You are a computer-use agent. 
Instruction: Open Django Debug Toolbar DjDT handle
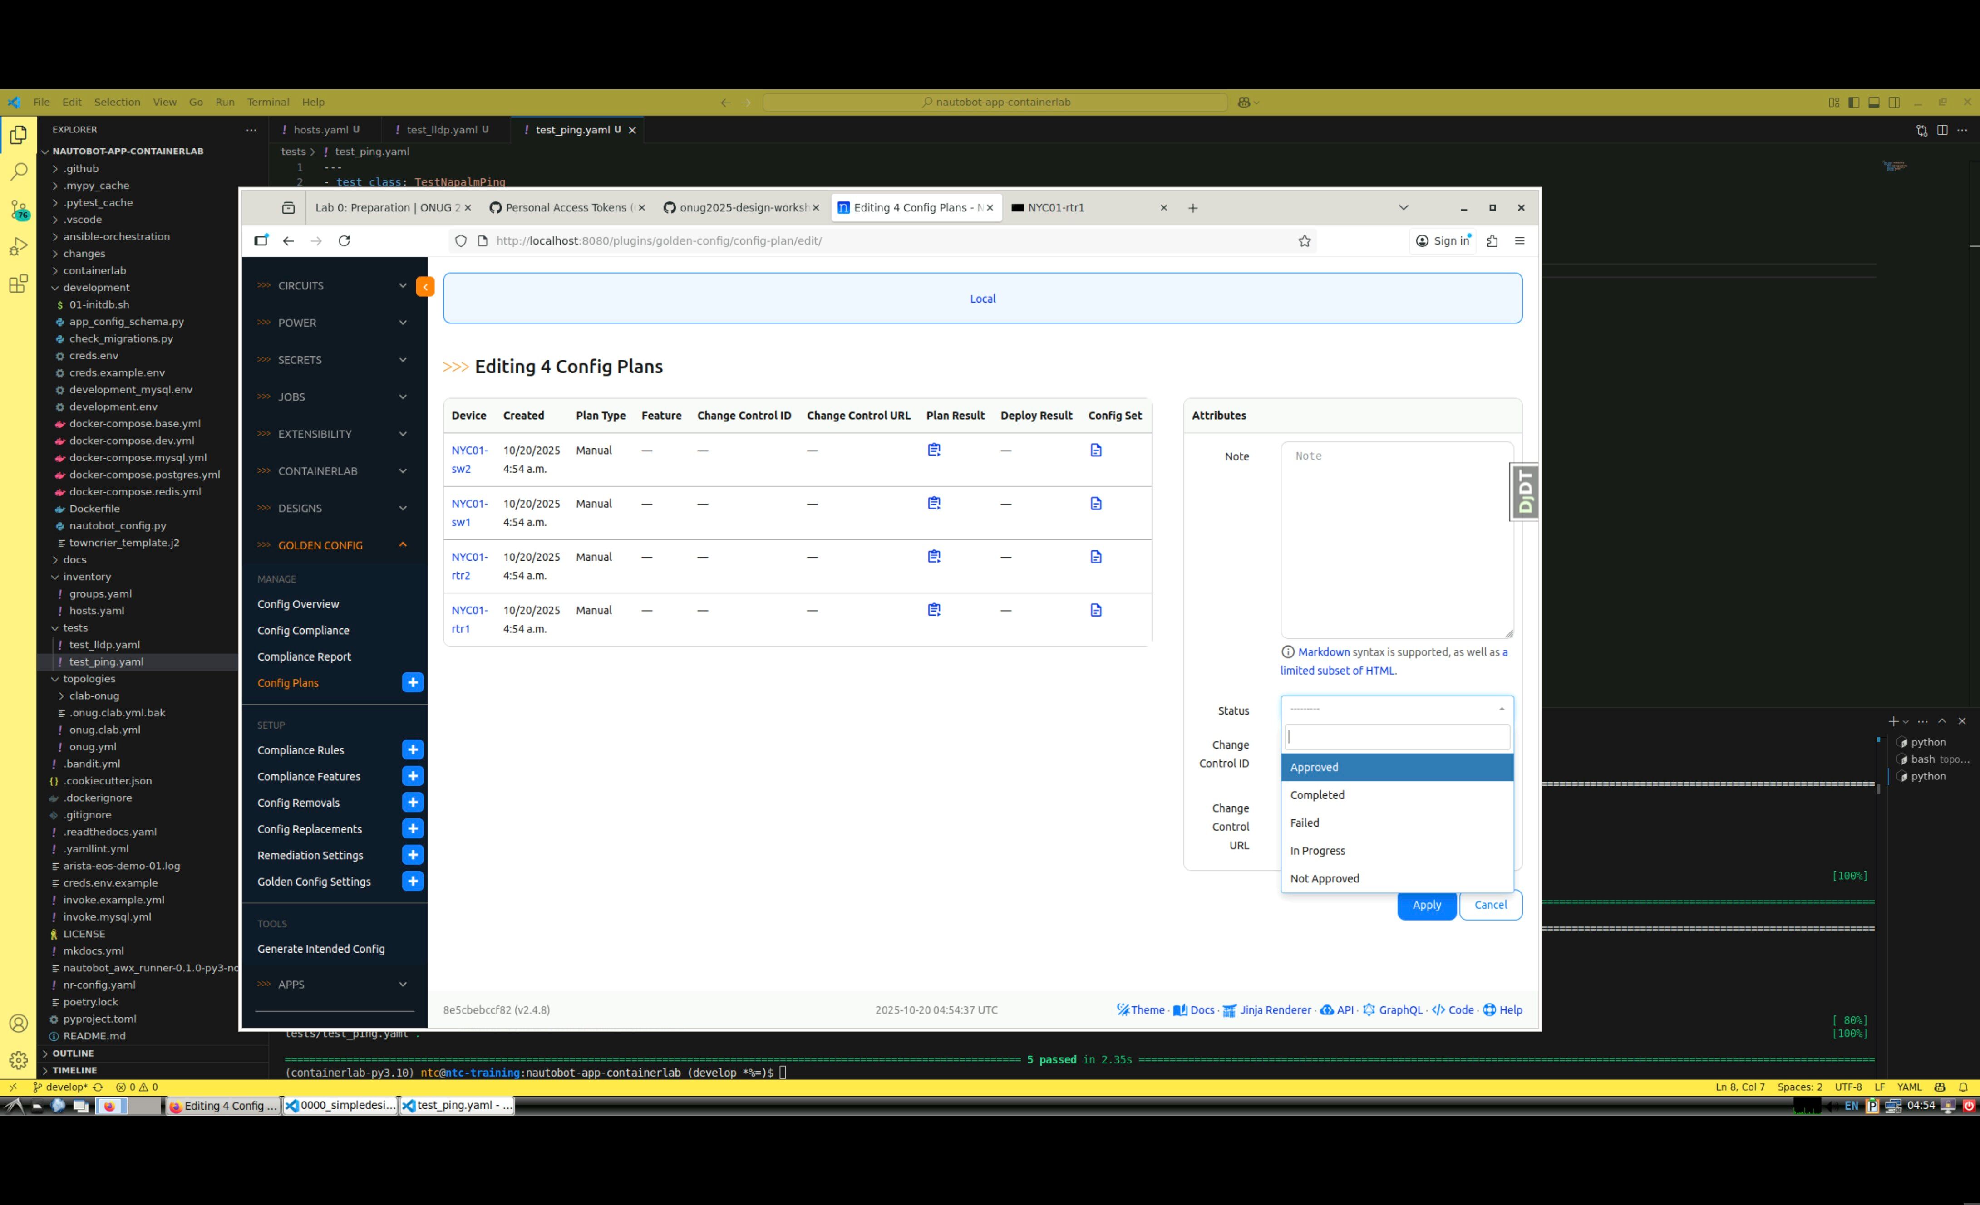1524,492
